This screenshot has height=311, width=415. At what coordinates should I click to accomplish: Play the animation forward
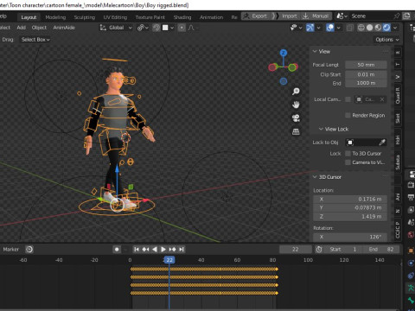pyautogui.click(x=163, y=250)
